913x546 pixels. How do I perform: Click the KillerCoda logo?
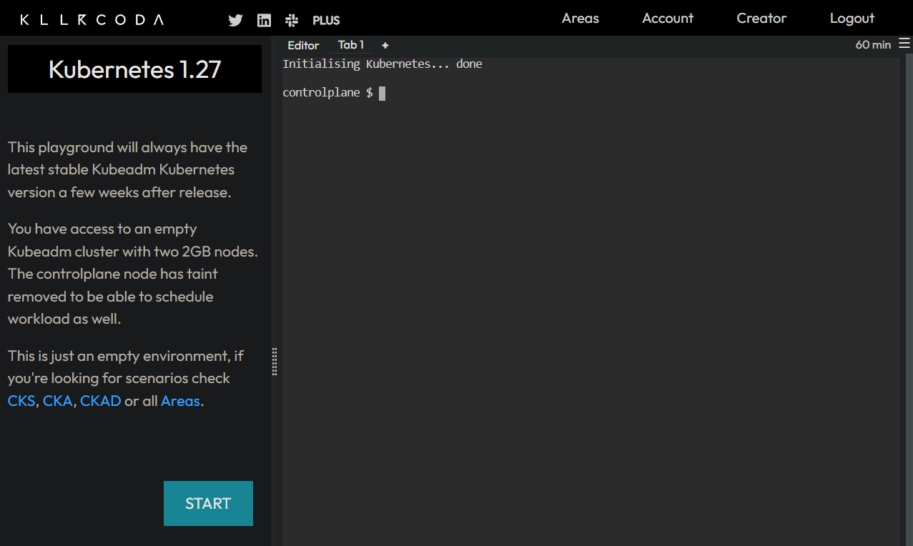pyautogui.click(x=92, y=19)
